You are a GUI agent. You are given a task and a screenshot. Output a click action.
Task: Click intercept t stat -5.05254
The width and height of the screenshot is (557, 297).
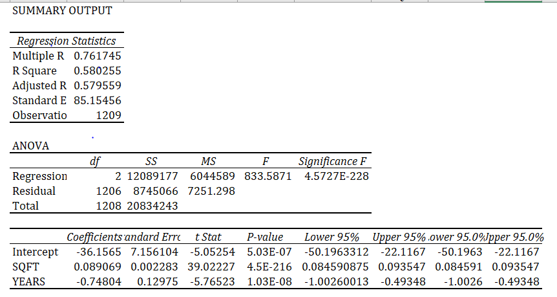[212, 252]
